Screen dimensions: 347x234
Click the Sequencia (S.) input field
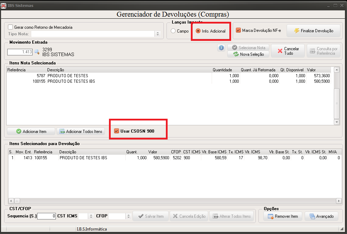coord(46,216)
